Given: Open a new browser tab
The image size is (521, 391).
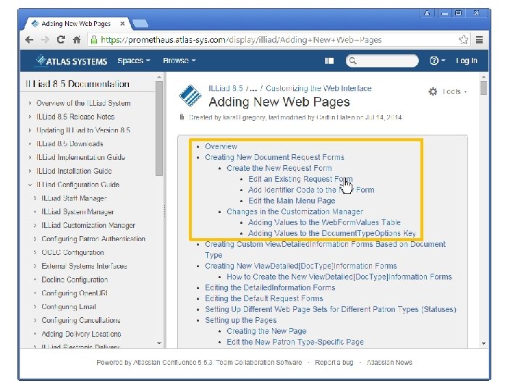Looking at the screenshot, I should point(140,24).
